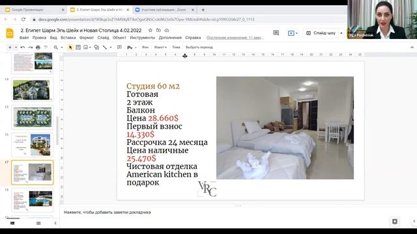
Task: Insert a text box
Action: pos(78,47)
